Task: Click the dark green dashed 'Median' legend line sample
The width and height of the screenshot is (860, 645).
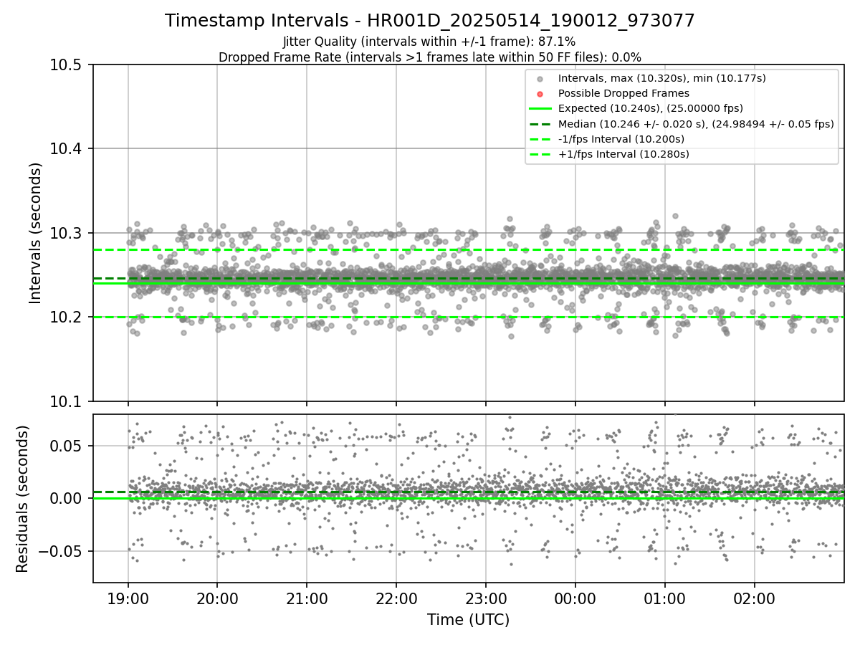Action: (540, 124)
